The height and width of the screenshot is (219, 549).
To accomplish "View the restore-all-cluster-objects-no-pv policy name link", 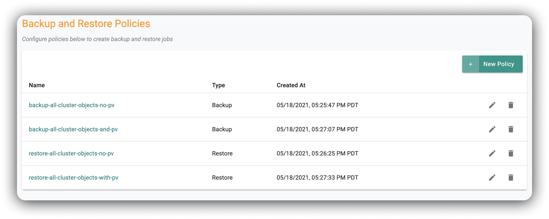I will pos(71,153).
